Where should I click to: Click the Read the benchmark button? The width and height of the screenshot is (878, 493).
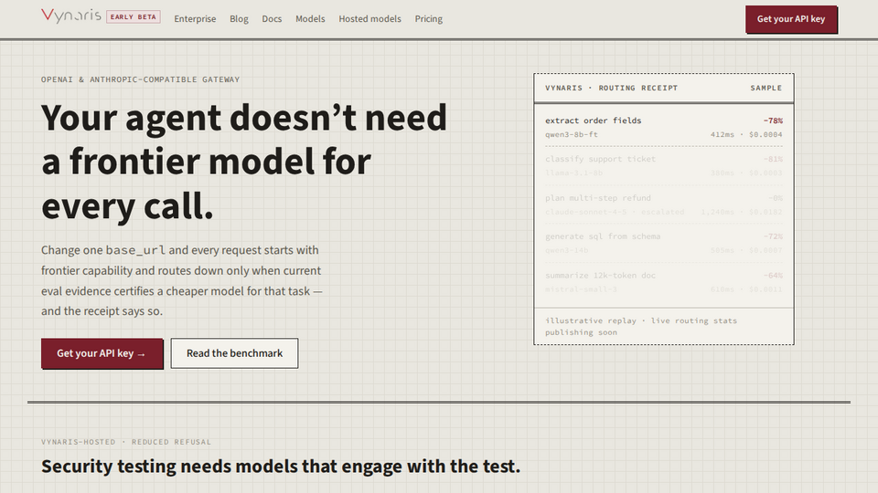235,353
